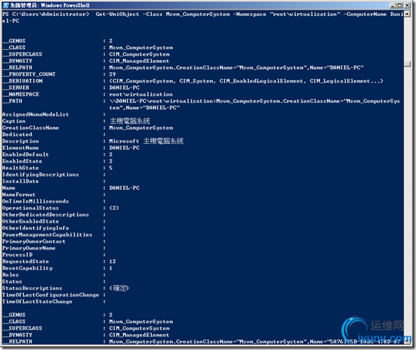Click the AssignedNumaNodeList property

pyautogui.click(x=35, y=114)
